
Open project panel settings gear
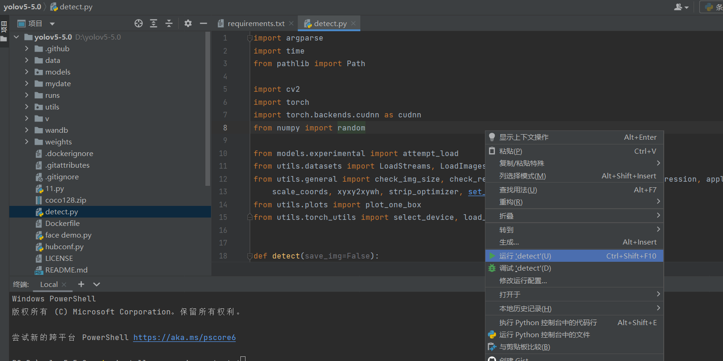pyautogui.click(x=188, y=23)
